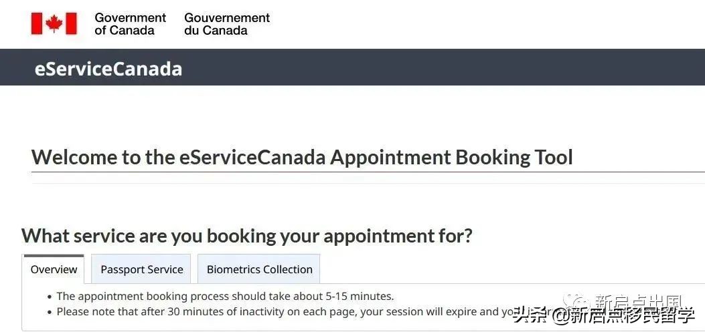Click the 30 minutes inactivity session note
The height and width of the screenshot is (334, 705).
[x=281, y=311]
